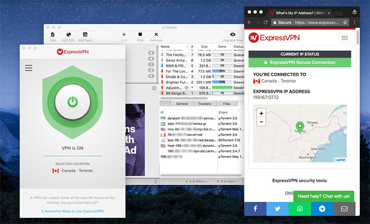Image resolution: width=370 pixels, height=224 pixels.
Task: Select peer dynpool-31 with Ukraine flag
Action: coord(202,118)
